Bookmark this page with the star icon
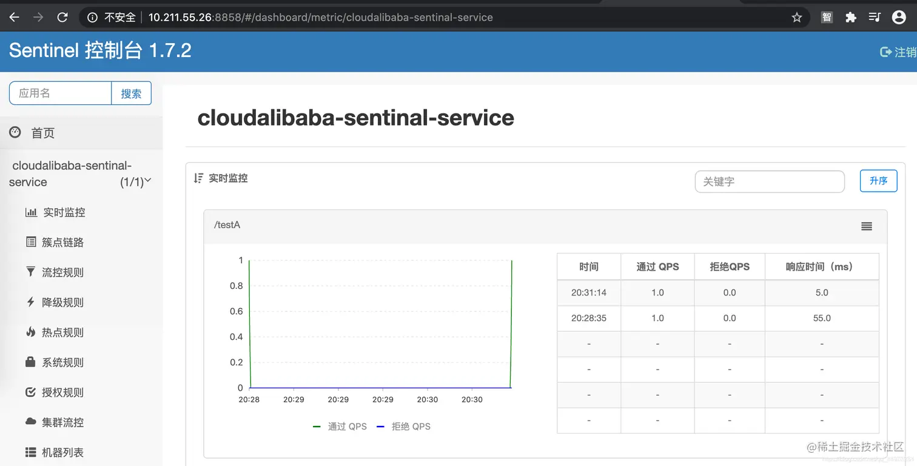The width and height of the screenshot is (917, 466). [x=797, y=18]
